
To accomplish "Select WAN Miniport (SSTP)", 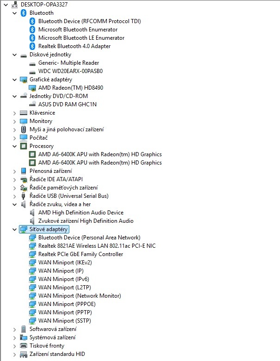I will [x=65, y=320].
